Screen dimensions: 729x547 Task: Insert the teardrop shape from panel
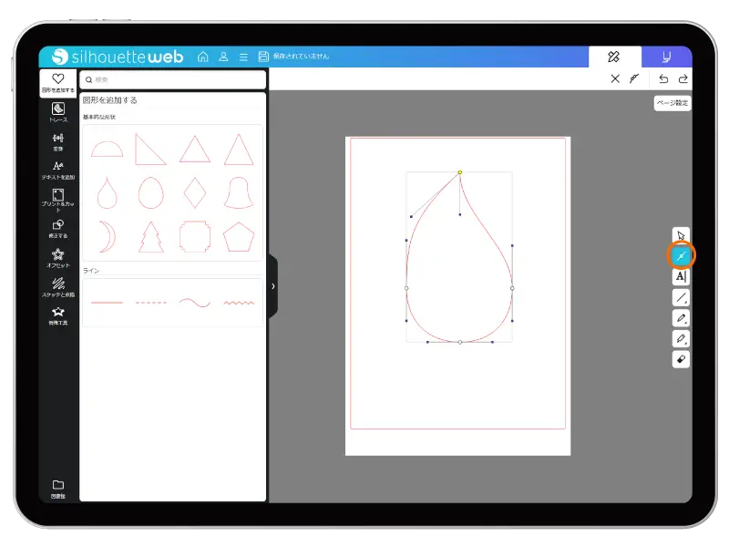point(107,192)
